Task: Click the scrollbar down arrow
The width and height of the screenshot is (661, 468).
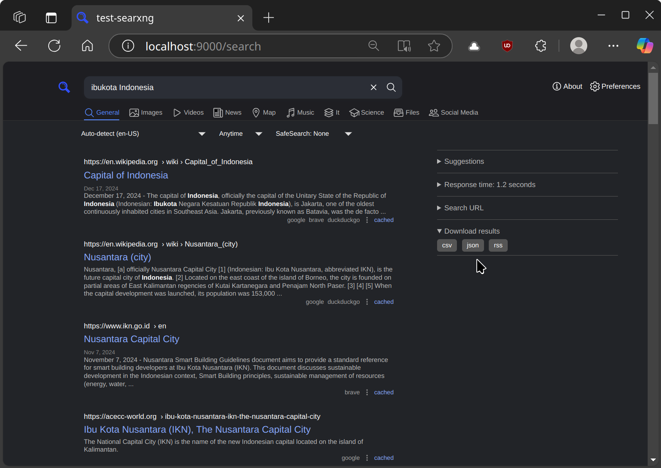Action: [653, 460]
